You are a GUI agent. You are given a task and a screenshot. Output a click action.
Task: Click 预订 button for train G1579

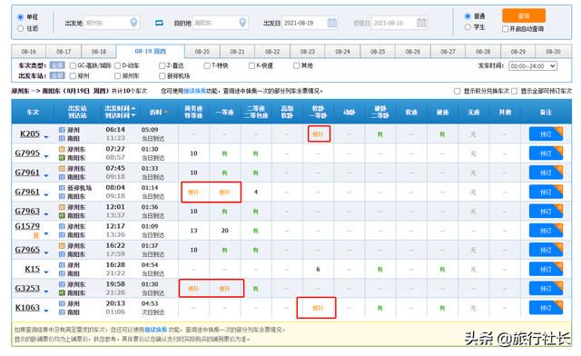[x=546, y=231]
